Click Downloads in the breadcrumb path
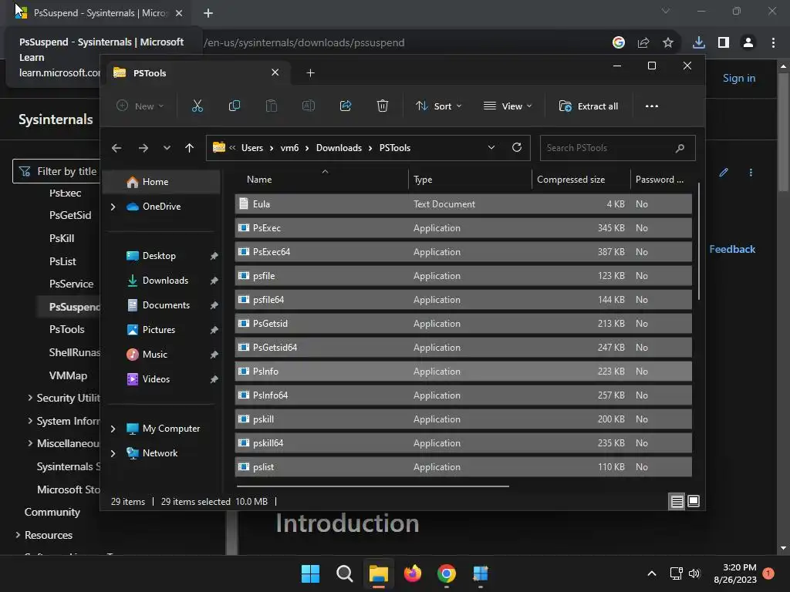790x592 pixels. click(x=339, y=148)
